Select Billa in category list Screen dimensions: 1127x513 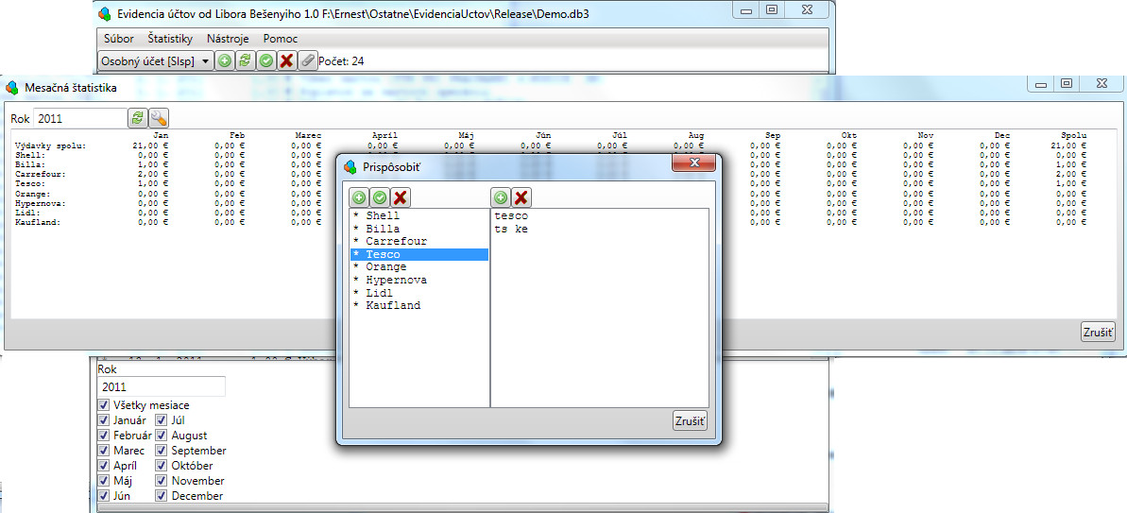(419, 229)
